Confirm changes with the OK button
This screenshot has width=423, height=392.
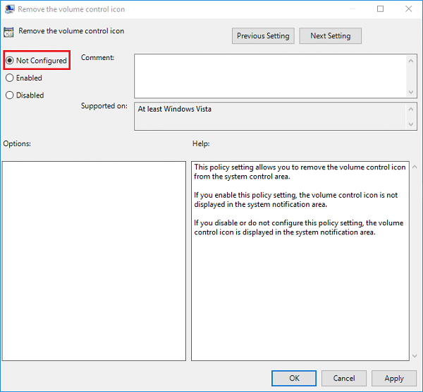point(294,378)
